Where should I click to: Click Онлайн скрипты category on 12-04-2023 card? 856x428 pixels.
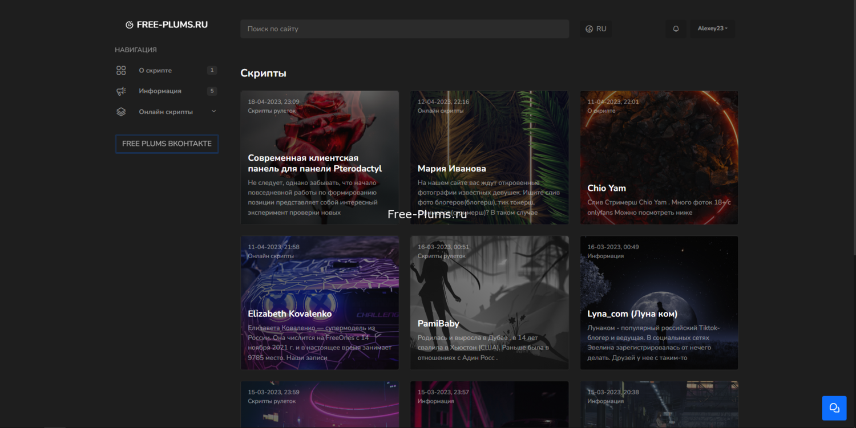(x=441, y=111)
